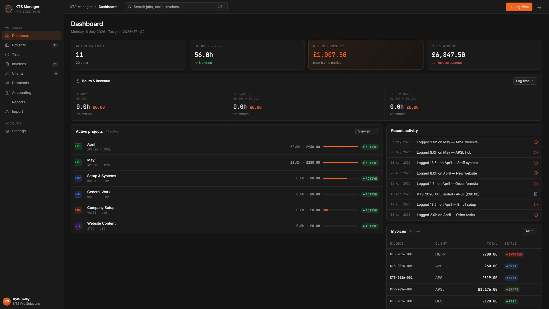Click clock icon on APSL website activity
This screenshot has height=309, width=549.
point(536,142)
